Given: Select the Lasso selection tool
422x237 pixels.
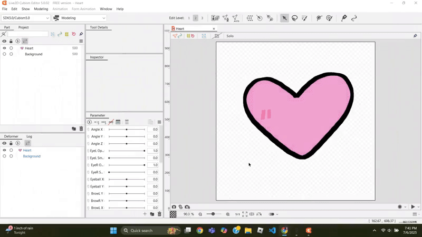Looking at the screenshot, I should tap(294, 18).
